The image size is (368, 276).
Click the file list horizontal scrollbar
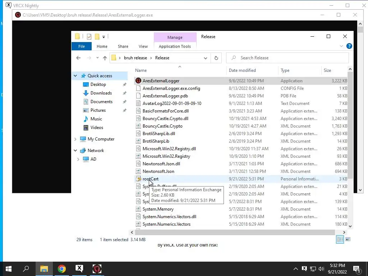click(235, 233)
